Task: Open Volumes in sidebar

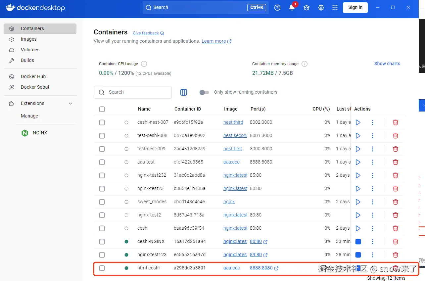Action: click(x=40, y=50)
